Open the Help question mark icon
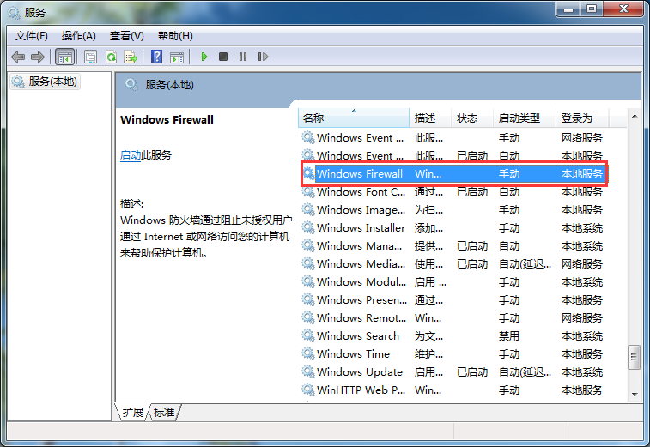The image size is (650, 447). (156, 57)
